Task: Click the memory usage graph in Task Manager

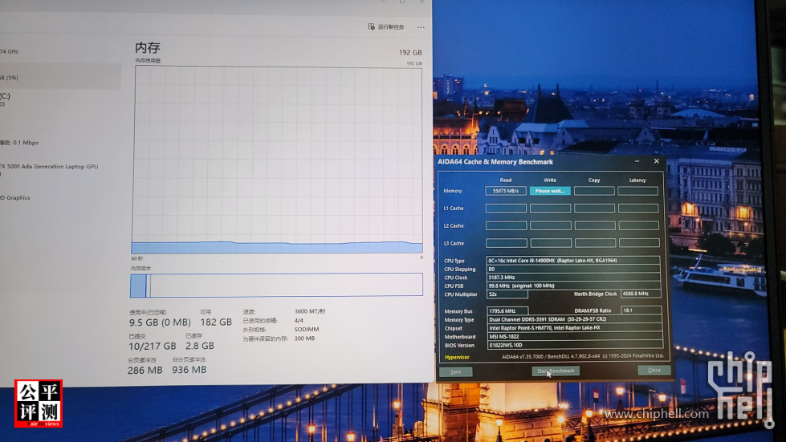Action: coord(278,160)
